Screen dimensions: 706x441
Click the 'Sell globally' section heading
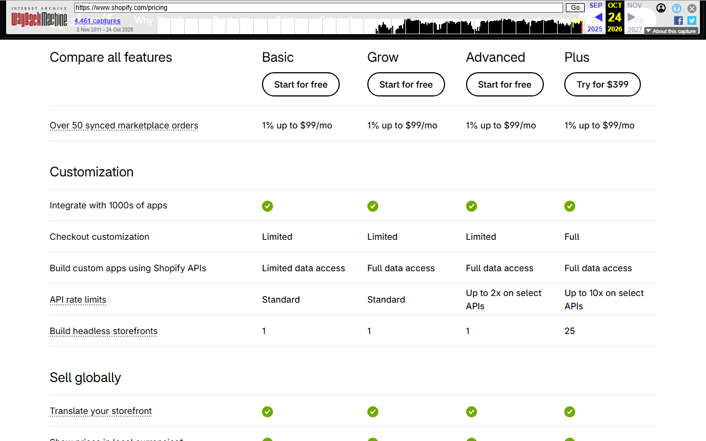point(85,378)
